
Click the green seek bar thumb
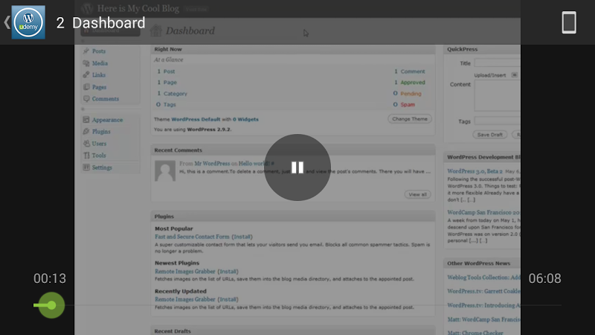coord(51,305)
